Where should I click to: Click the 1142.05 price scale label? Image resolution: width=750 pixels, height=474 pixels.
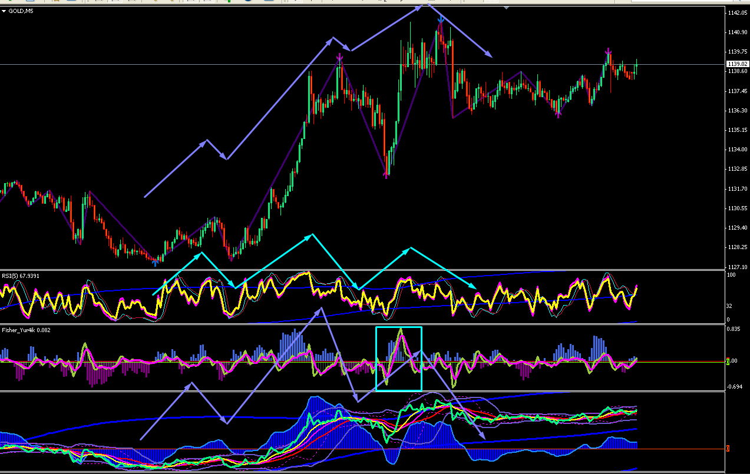click(x=737, y=13)
